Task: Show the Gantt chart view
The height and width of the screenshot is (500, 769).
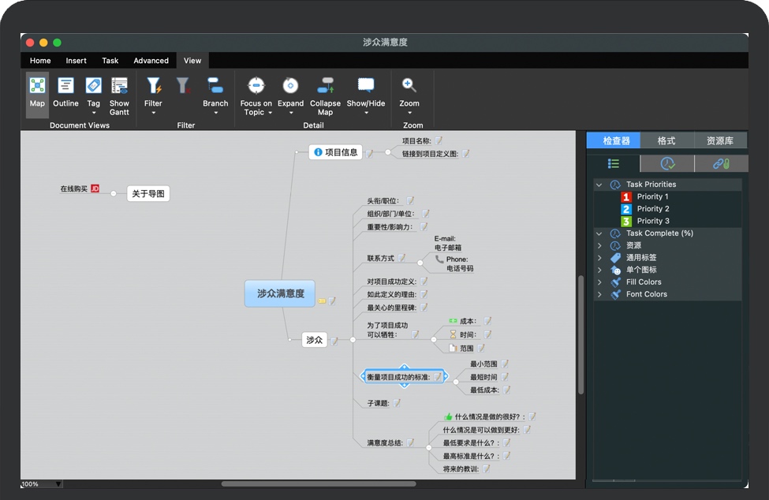Action: [x=119, y=94]
